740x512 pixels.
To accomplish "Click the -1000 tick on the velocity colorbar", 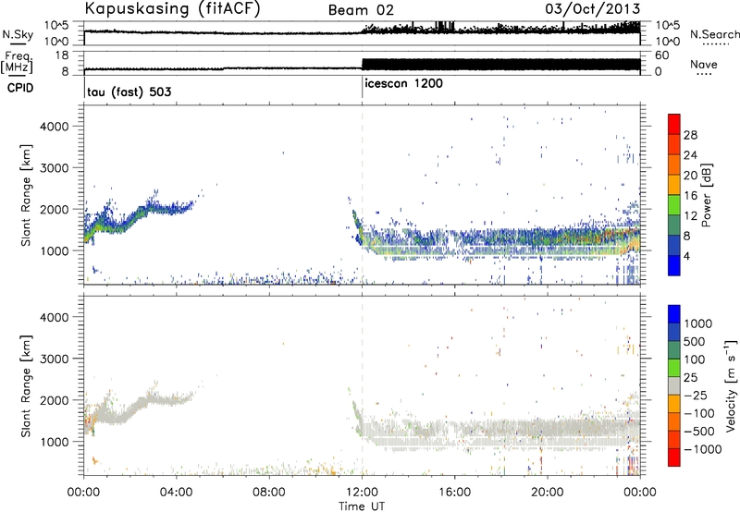I will click(x=703, y=449).
